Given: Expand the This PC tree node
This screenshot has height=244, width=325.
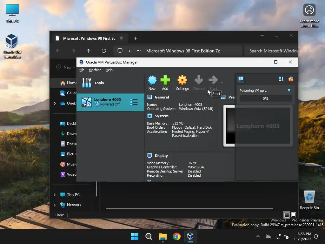Looking at the screenshot, I should (55, 195).
